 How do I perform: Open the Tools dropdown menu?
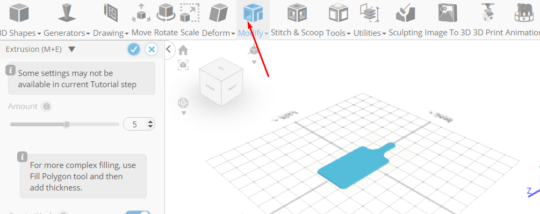(338, 19)
